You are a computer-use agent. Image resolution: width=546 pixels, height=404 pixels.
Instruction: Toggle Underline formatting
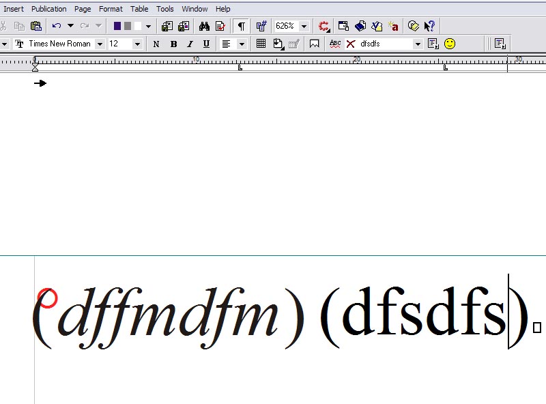tap(207, 44)
